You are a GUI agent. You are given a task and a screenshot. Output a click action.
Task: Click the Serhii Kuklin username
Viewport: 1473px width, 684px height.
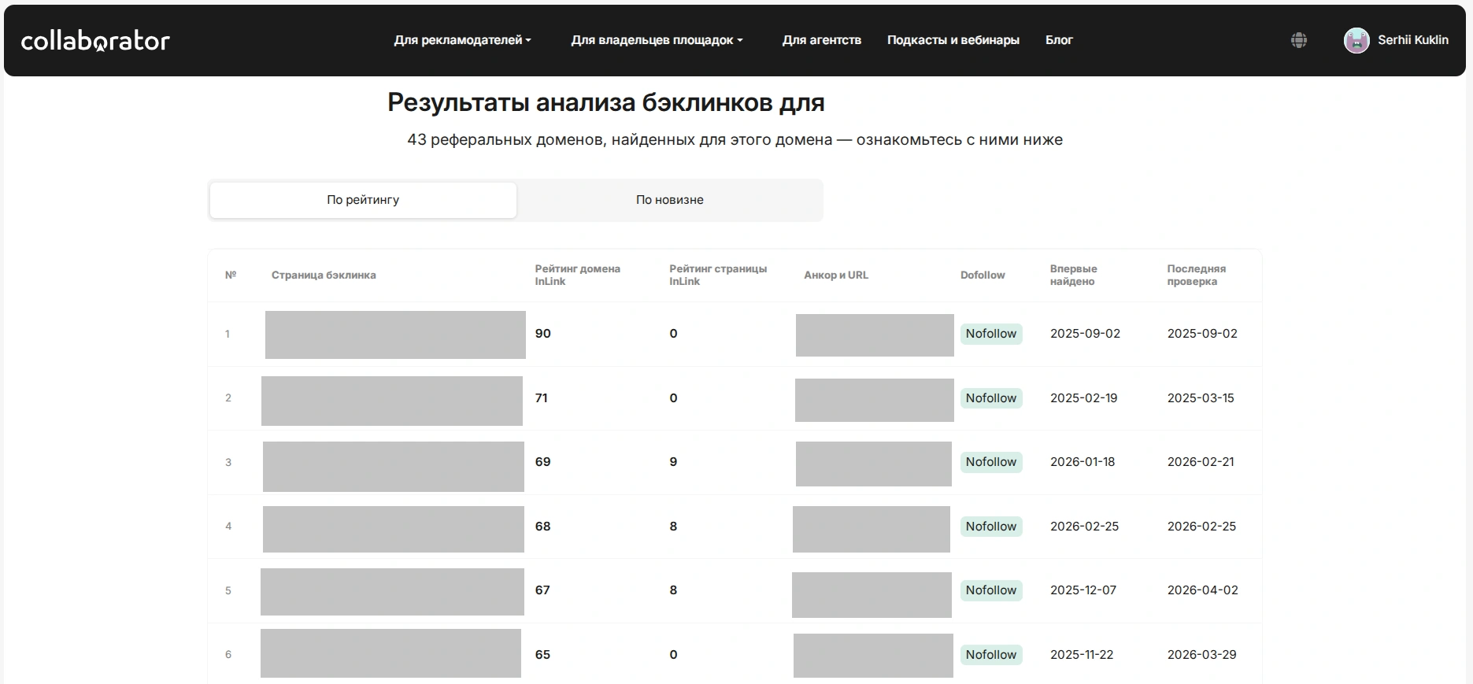1412,40
